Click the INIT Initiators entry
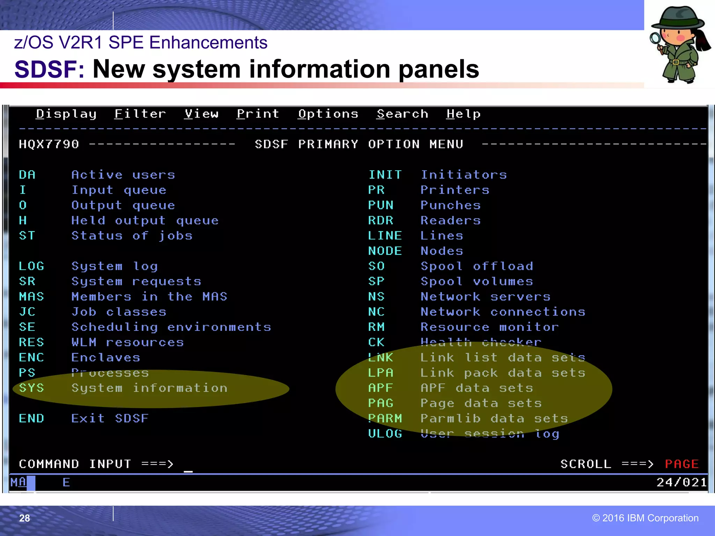Screen dimensions: 715x536 pos(437,174)
